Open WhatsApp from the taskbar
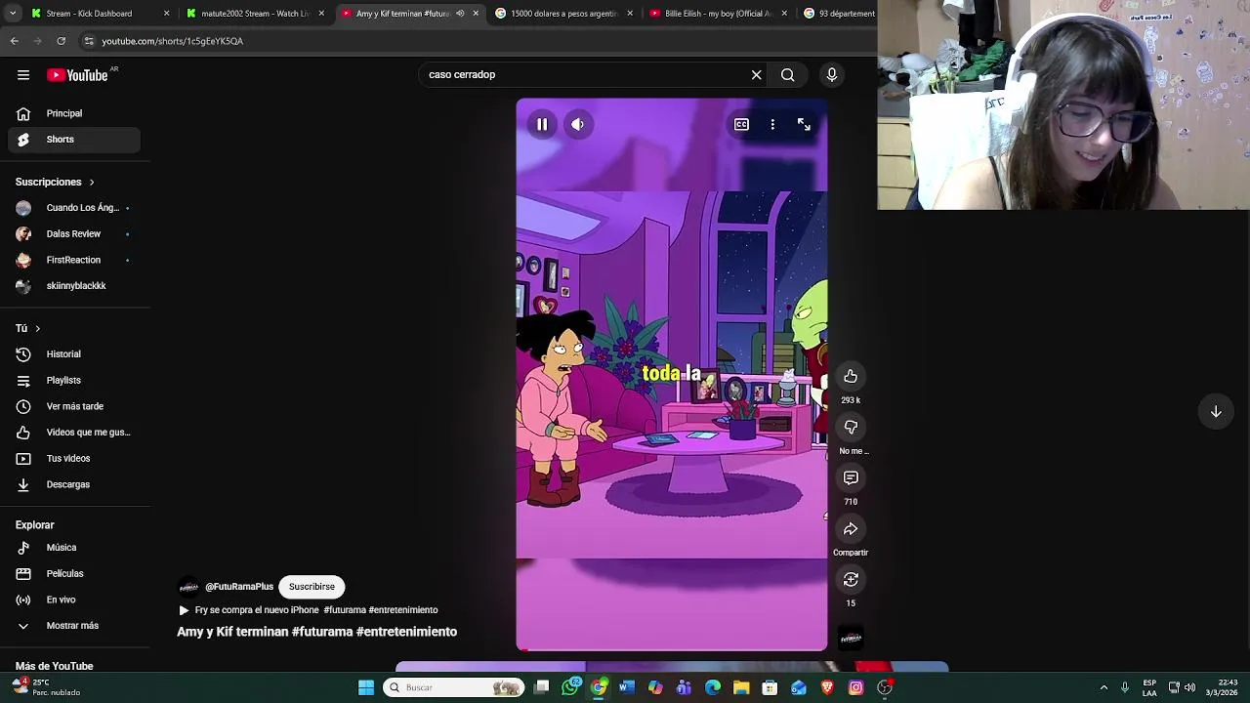The height and width of the screenshot is (703, 1250). (570, 687)
